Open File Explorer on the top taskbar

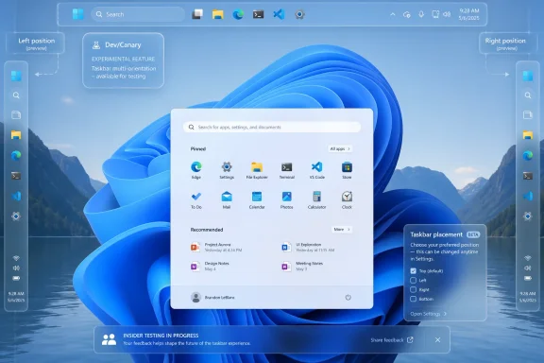218,14
